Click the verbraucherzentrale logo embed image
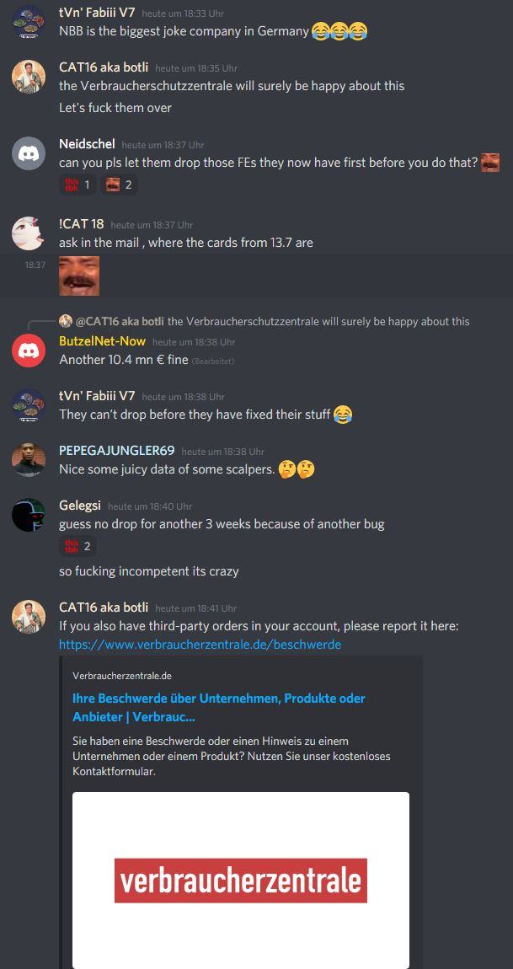513x969 pixels. click(x=240, y=880)
